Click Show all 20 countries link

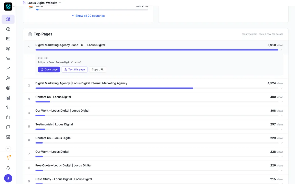pos(88,16)
